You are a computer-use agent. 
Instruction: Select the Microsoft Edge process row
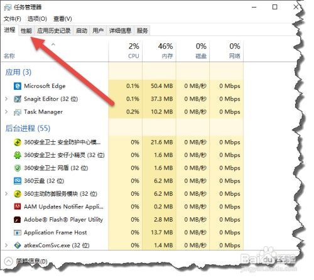point(122,86)
